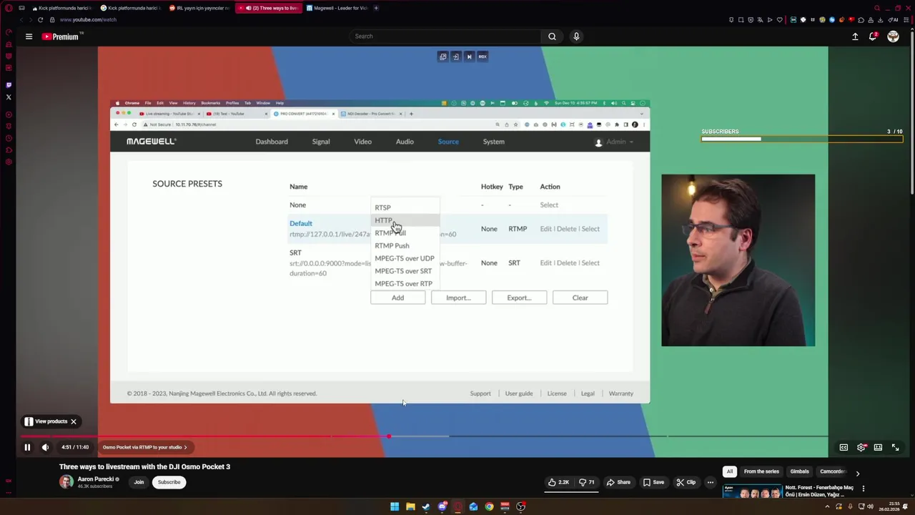This screenshot has height=515, width=915.
Task: Click browser address bar URL
Action: [88, 20]
